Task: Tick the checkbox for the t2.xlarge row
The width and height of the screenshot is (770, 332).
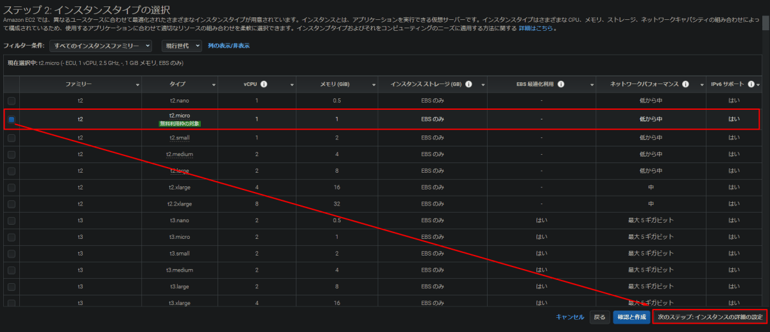Action: (x=12, y=188)
